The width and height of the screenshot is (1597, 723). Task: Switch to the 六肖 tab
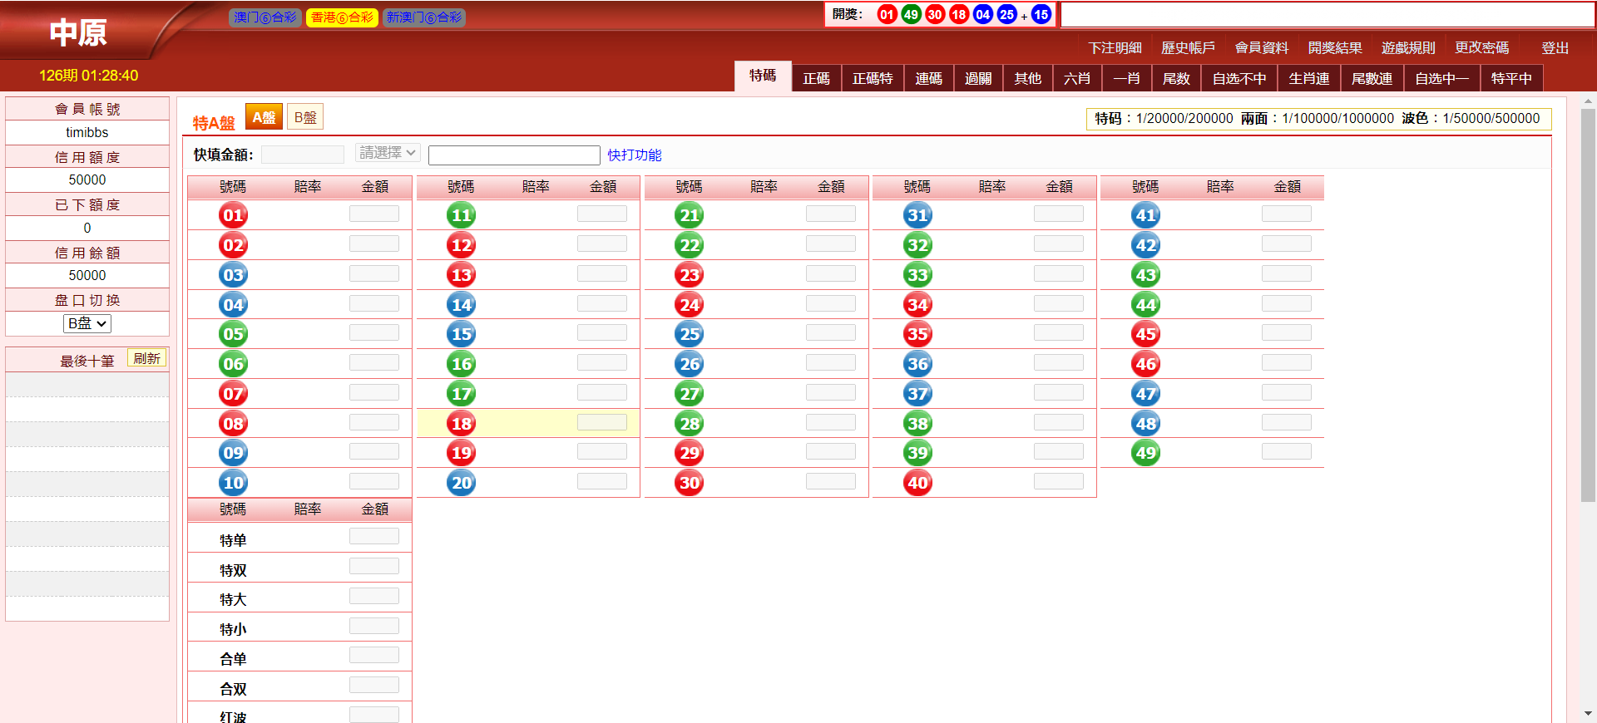[x=1076, y=78]
